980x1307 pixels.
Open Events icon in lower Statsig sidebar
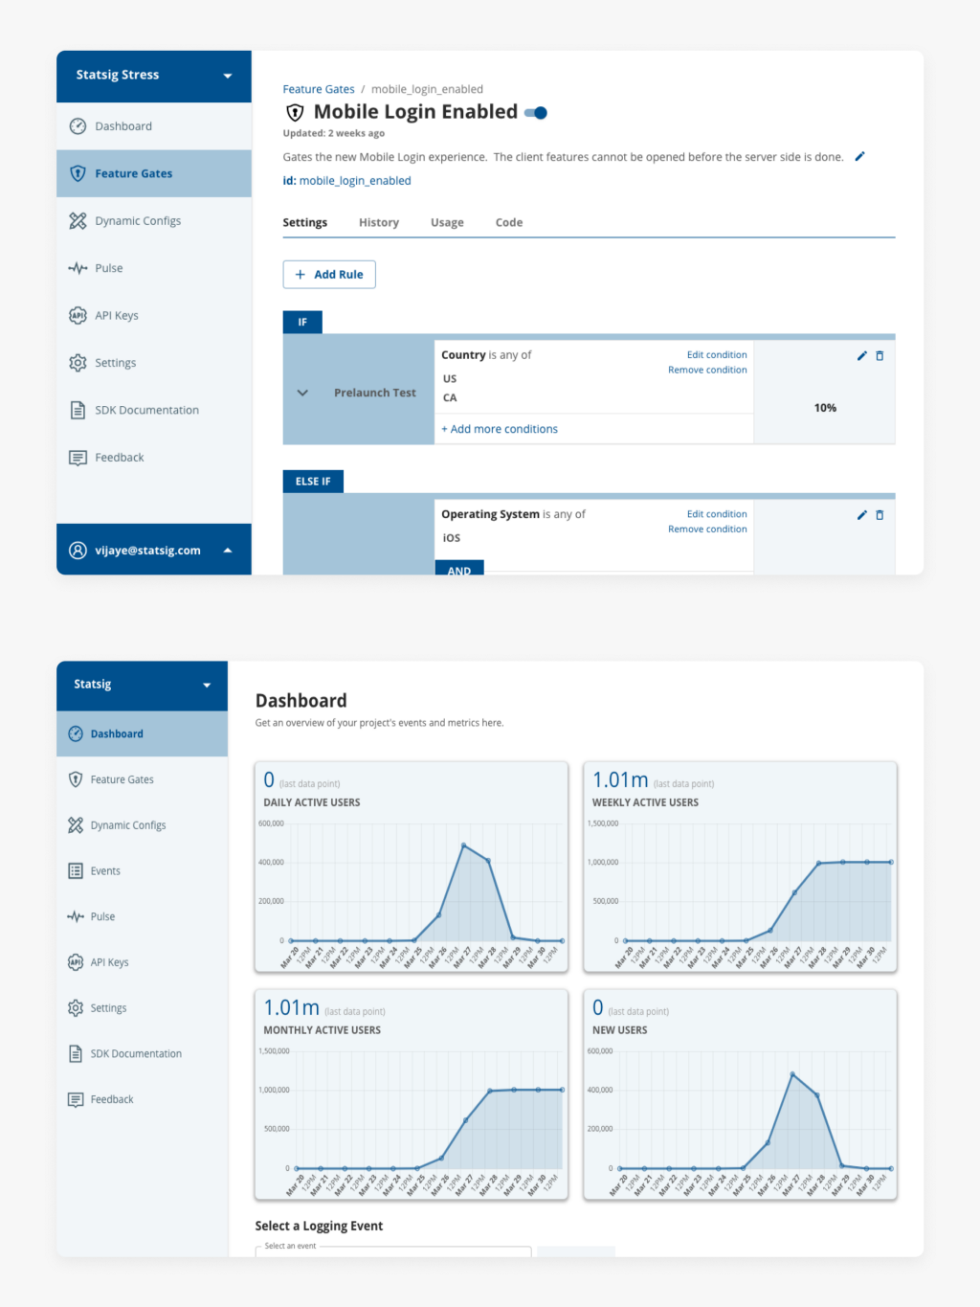(x=76, y=870)
